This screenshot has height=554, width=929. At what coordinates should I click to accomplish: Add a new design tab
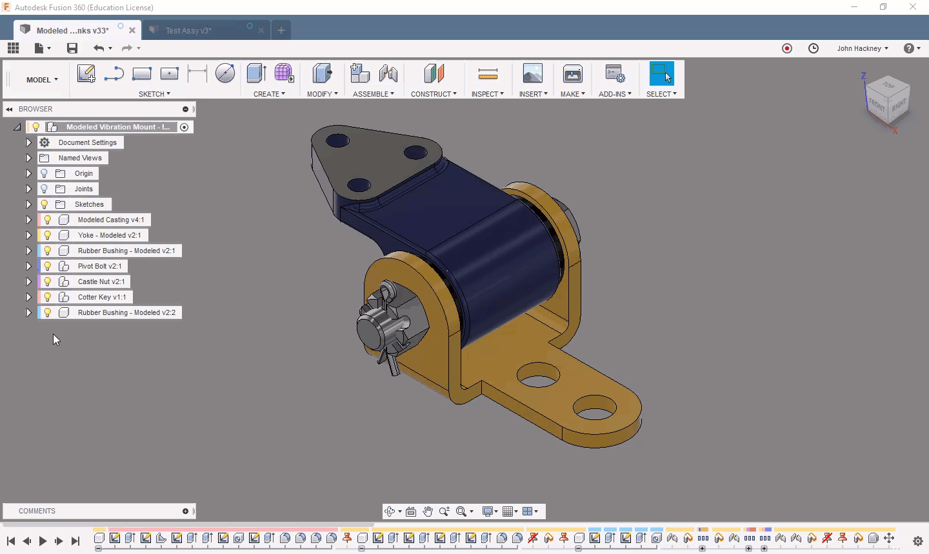click(281, 30)
